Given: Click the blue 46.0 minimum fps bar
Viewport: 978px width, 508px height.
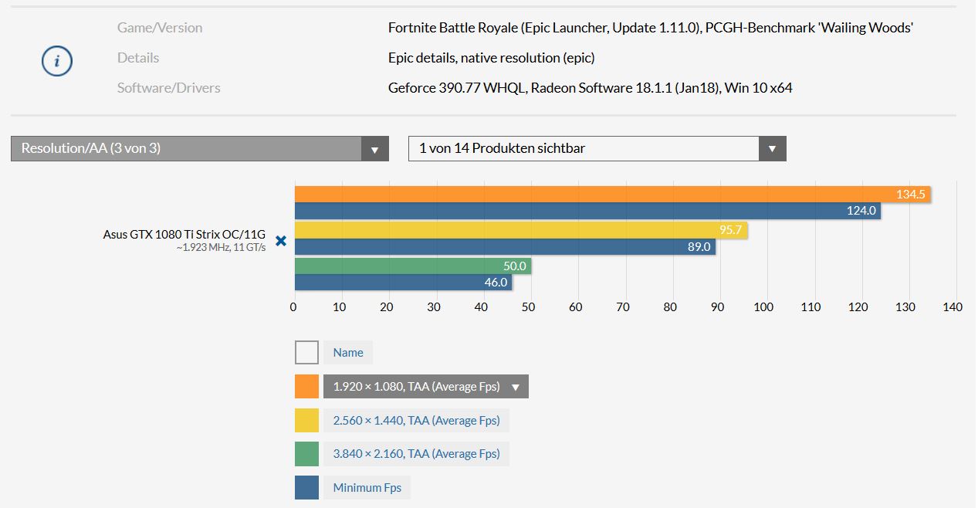Looking at the screenshot, I should [404, 282].
